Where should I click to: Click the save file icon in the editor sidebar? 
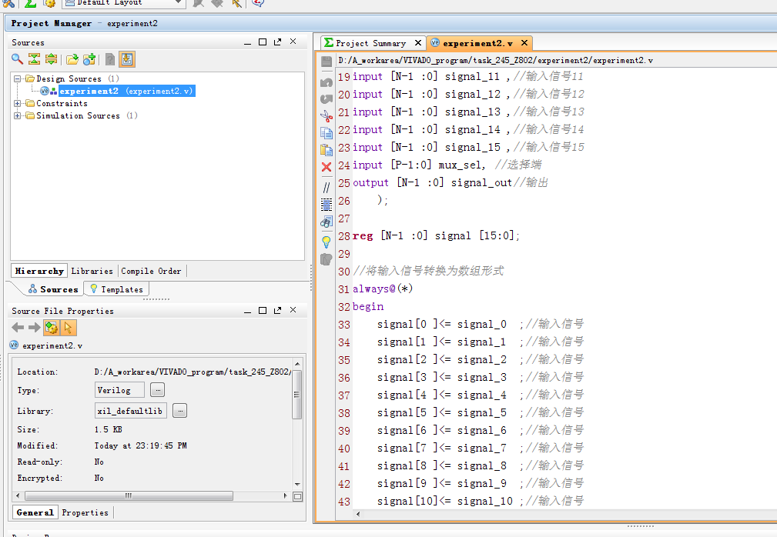point(326,62)
